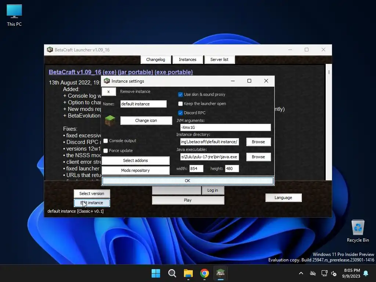Click the width value field

click(196, 169)
